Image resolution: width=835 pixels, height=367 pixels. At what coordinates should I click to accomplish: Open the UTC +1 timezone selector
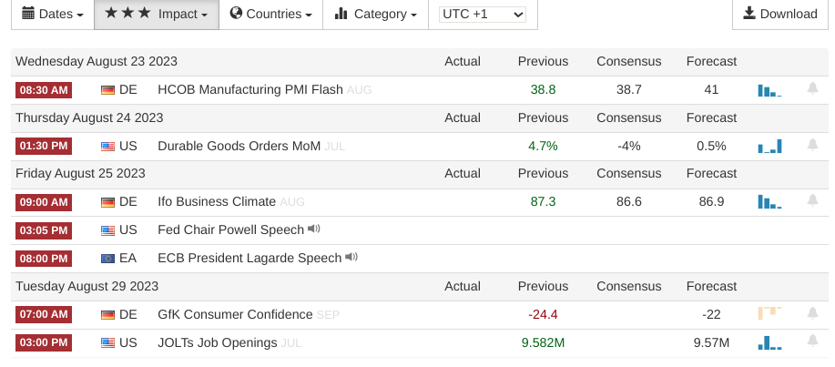click(483, 15)
